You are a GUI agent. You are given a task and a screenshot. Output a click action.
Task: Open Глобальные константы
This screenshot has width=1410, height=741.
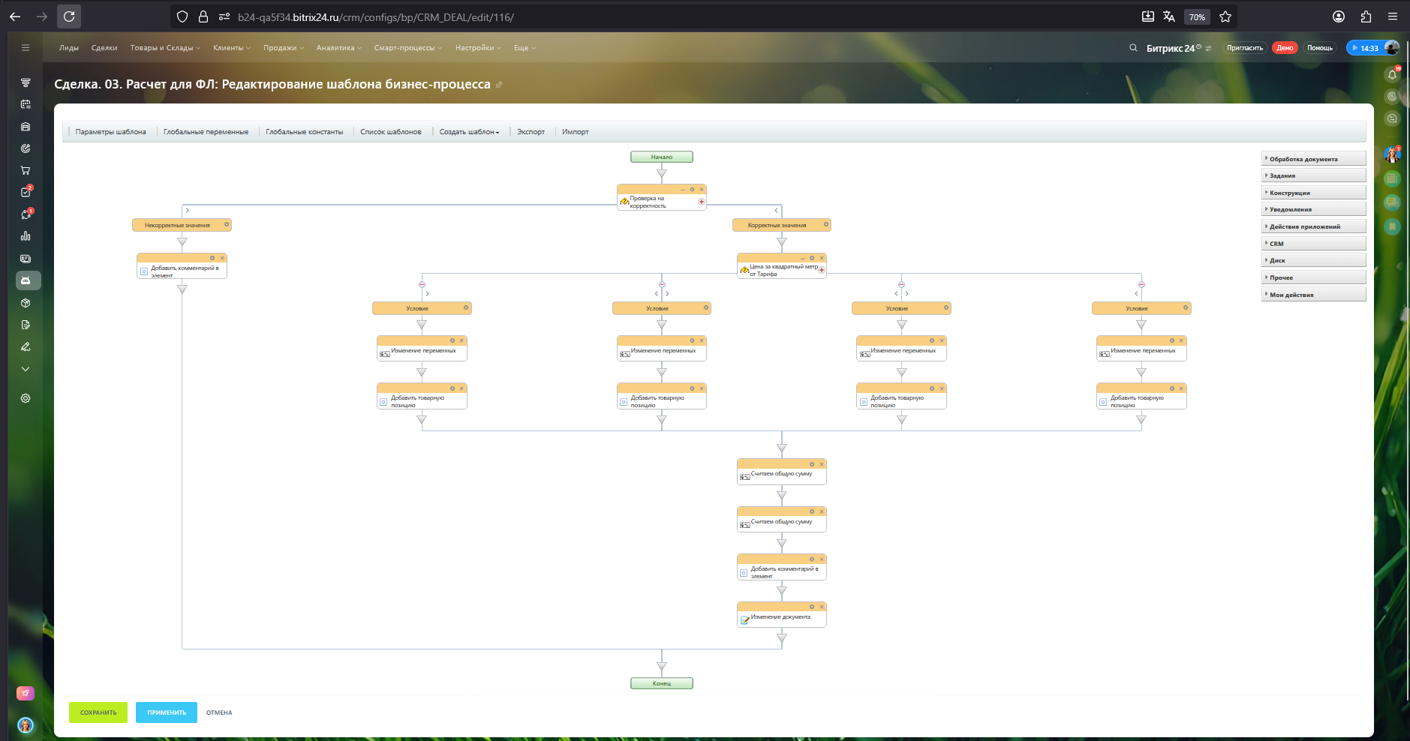point(304,132)
